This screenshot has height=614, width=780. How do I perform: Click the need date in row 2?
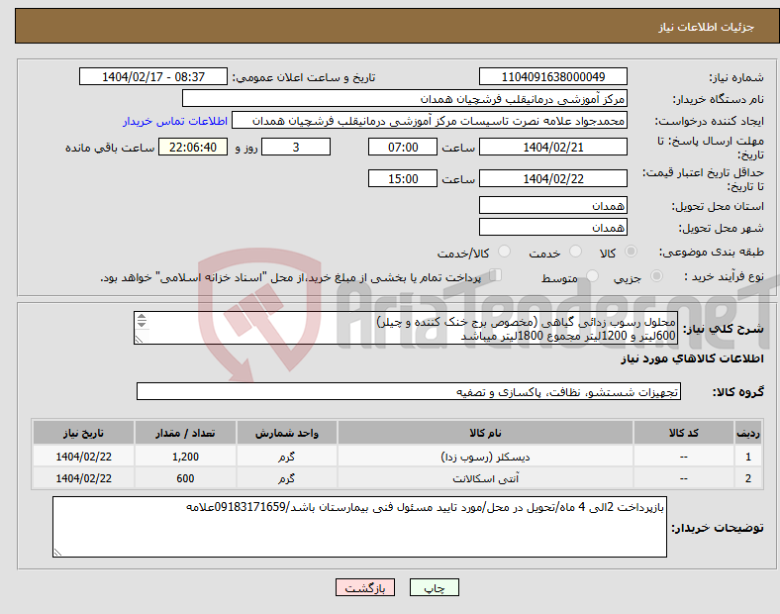click(83, 478)
